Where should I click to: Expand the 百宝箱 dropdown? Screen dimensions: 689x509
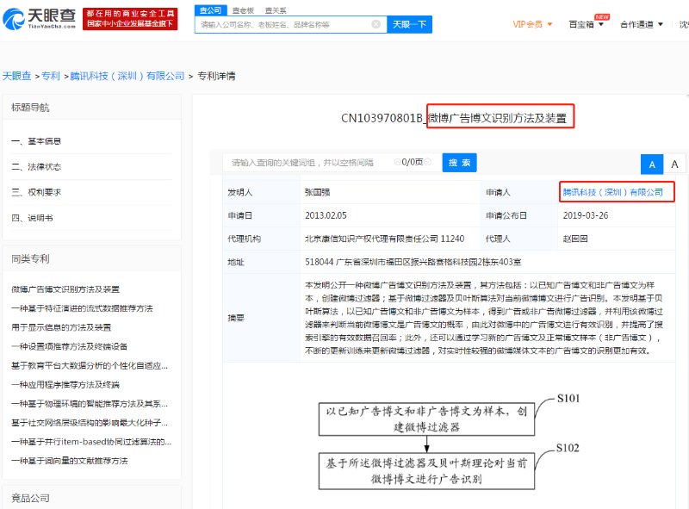pos(587,24)
